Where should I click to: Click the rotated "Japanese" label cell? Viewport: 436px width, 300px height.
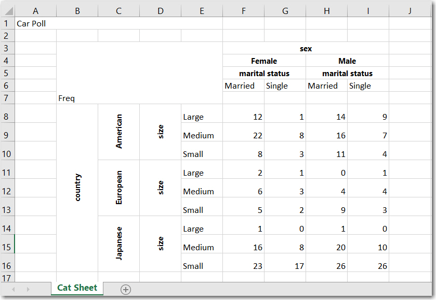119,243
